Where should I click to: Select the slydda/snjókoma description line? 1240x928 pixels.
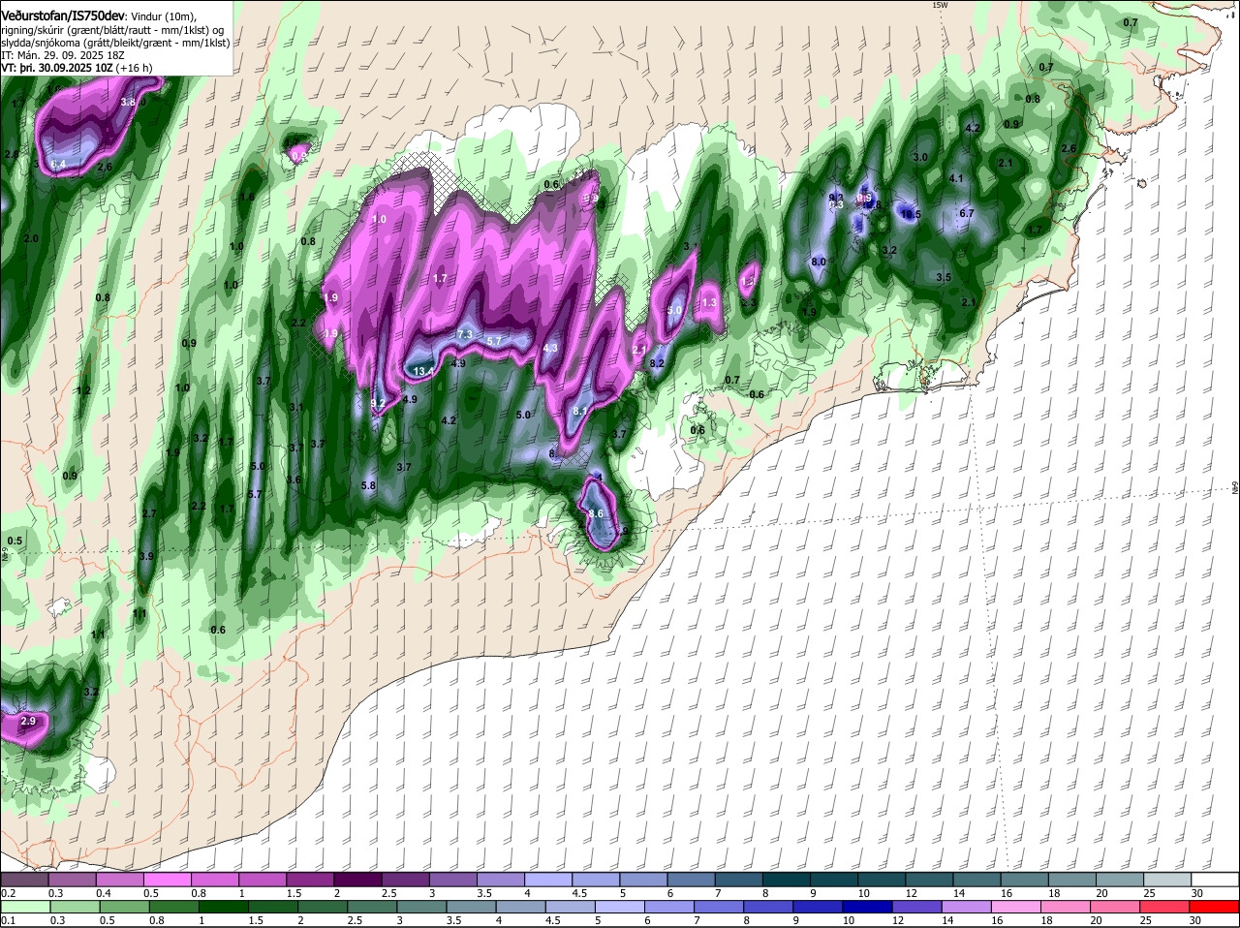[x=115, y=44]
